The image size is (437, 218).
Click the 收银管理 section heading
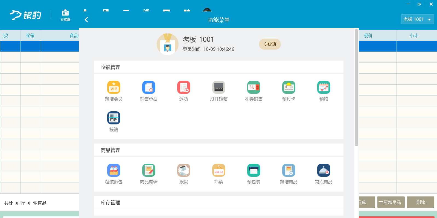(x=110, y=67)
